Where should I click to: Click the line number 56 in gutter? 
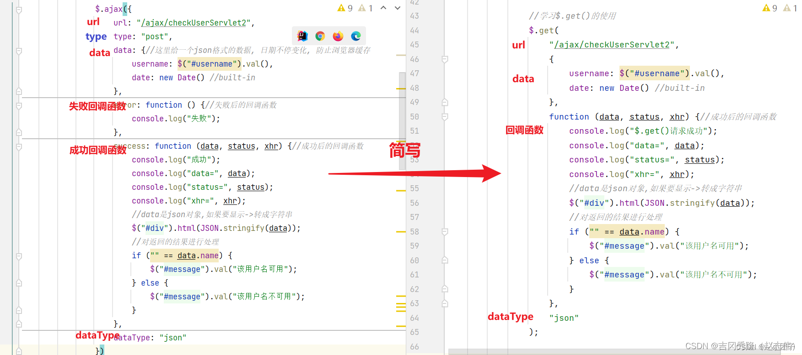pyautogui.click(x=414, y=203)
